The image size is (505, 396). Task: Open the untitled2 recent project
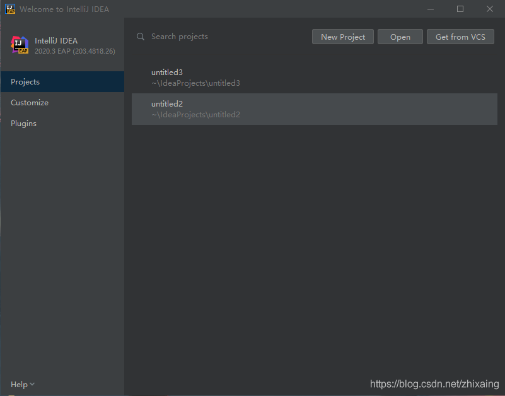[315, 109]
